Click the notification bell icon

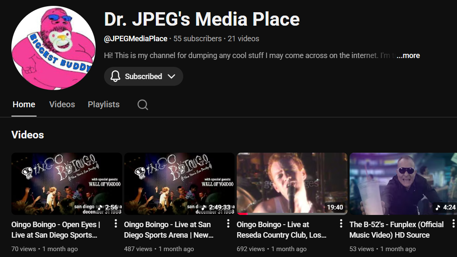click(115, 77)
